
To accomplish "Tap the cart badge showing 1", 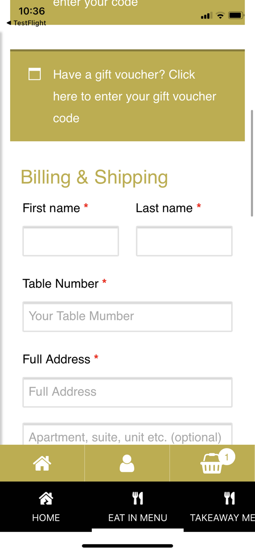I will click(227, 457).
